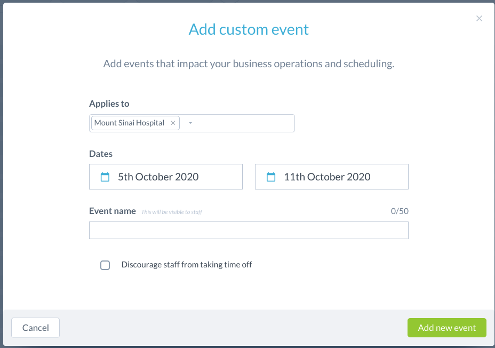Click the Applies to label
The image size is (495, 348).
coord(109,104)
